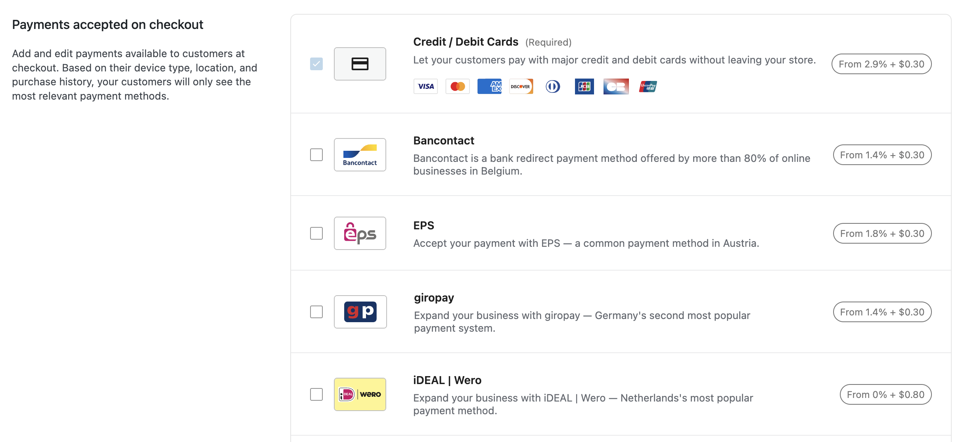Viewport: 962px width, 442px height.
Task: Enable the Bancontact payment checkbox
Action: 316,155
